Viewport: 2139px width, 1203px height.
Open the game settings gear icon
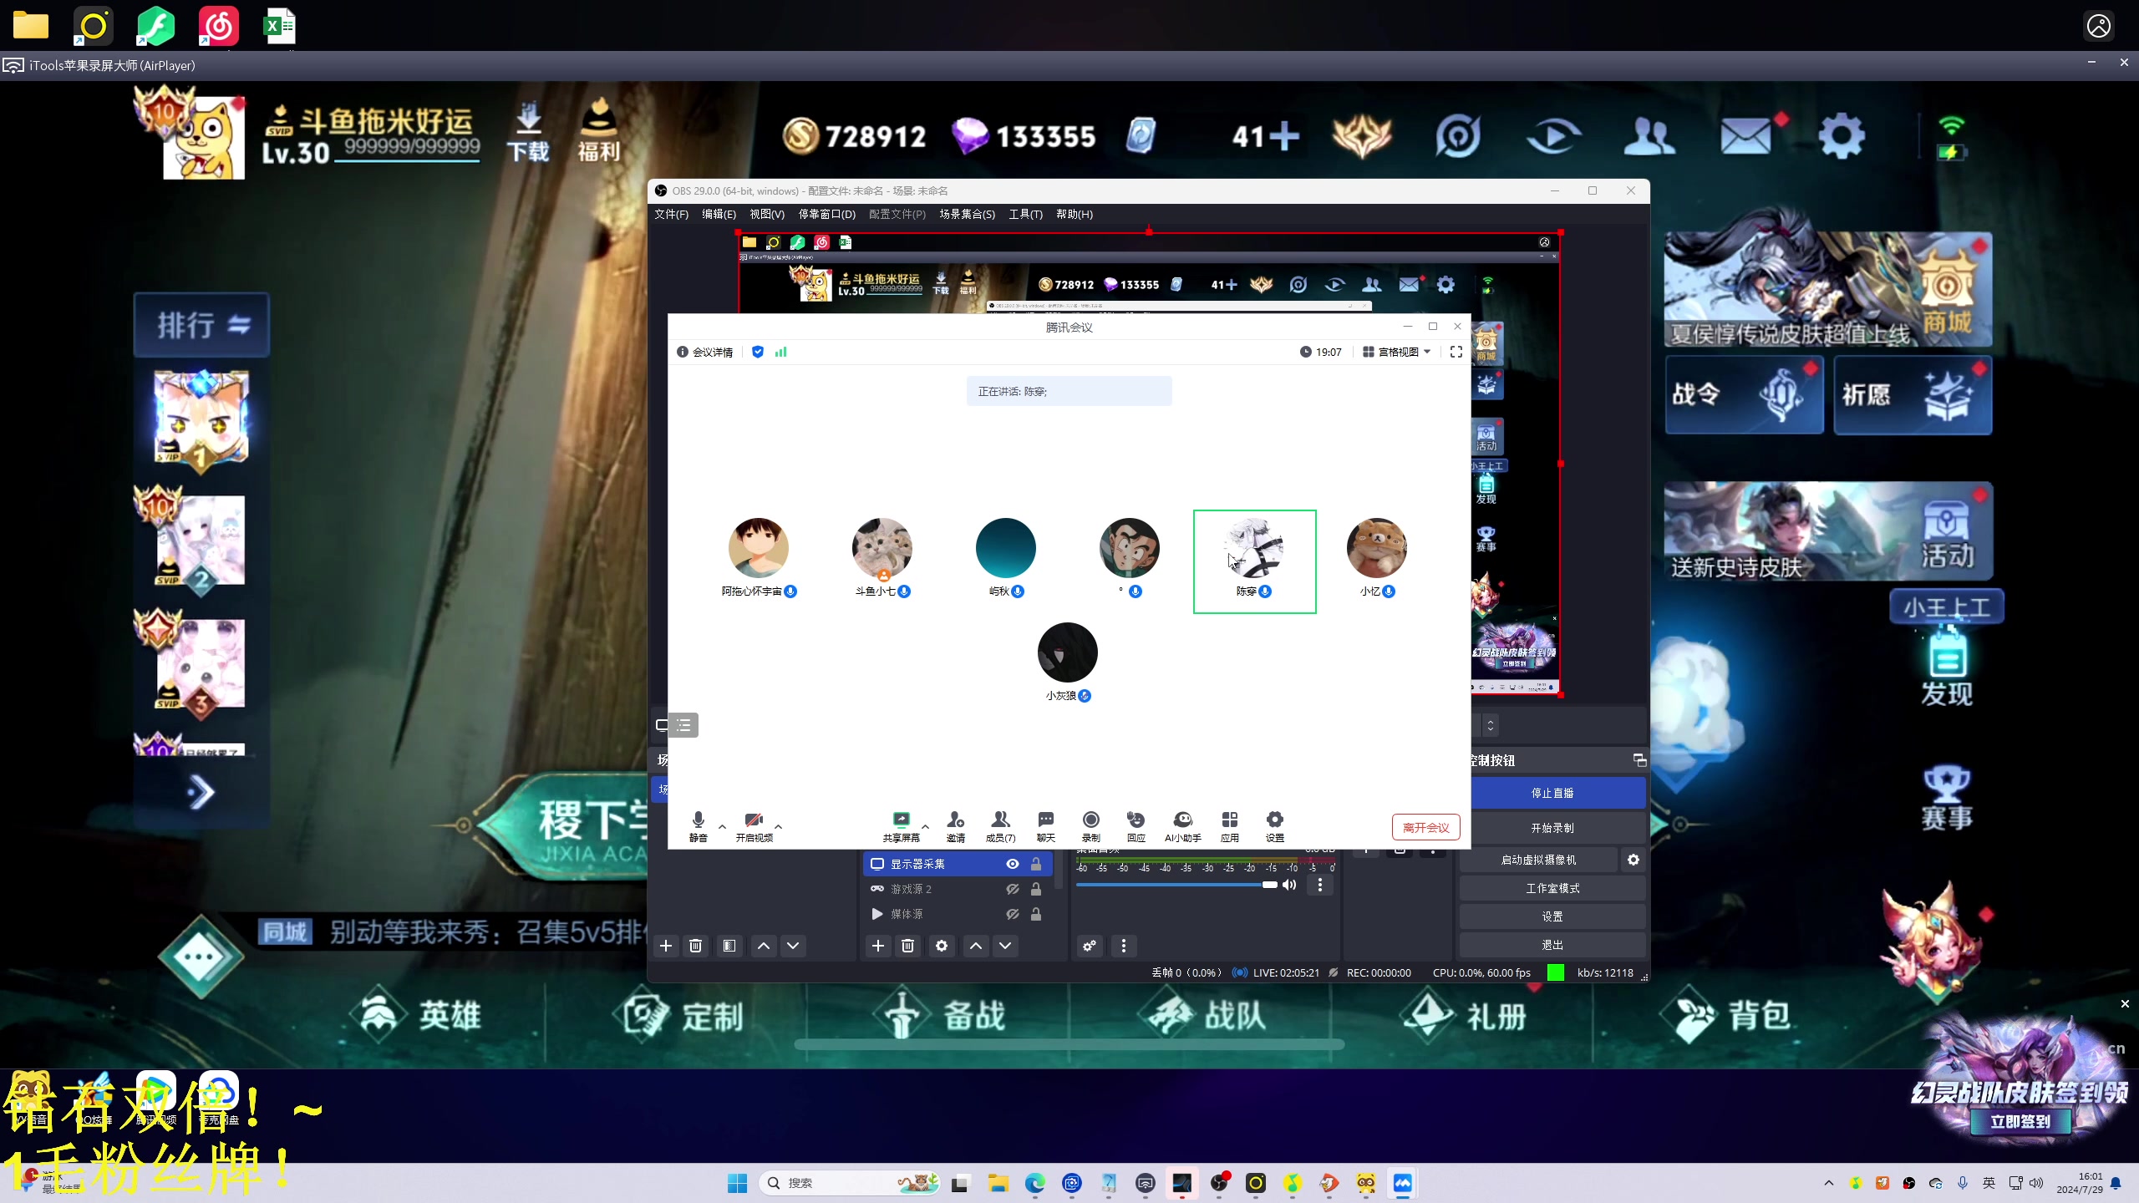(x=1842, y=135)
